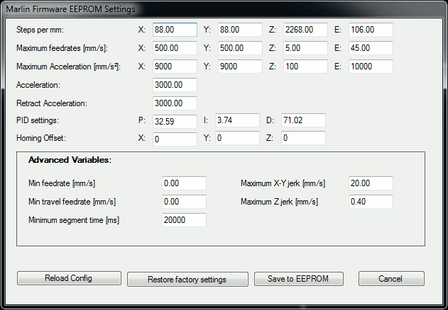Screen dimensions: 448x310
Task: Click the 'Steps per mm:' label
Action: coord(40,30)
